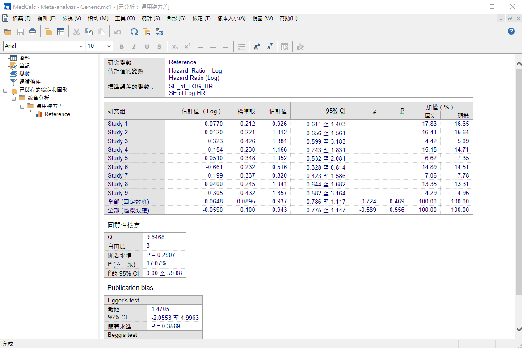The image size is (522, 348).
Task: Click the Undo arrow icon
Action: pos(117,32)
